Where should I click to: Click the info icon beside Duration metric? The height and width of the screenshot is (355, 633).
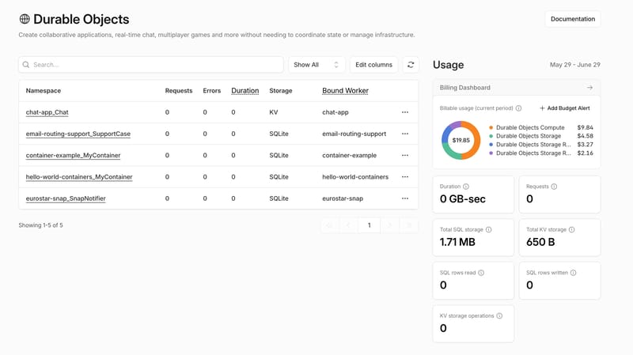[x=466, y=187]
